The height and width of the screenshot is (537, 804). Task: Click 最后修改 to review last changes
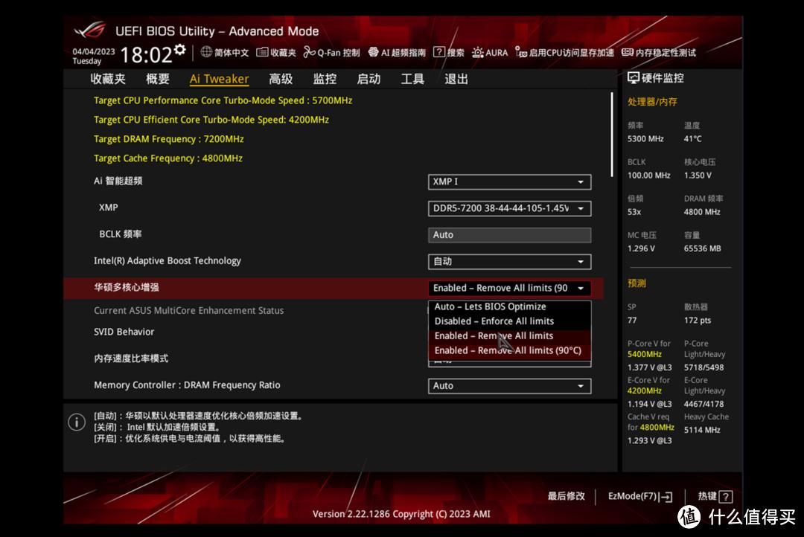567,496
